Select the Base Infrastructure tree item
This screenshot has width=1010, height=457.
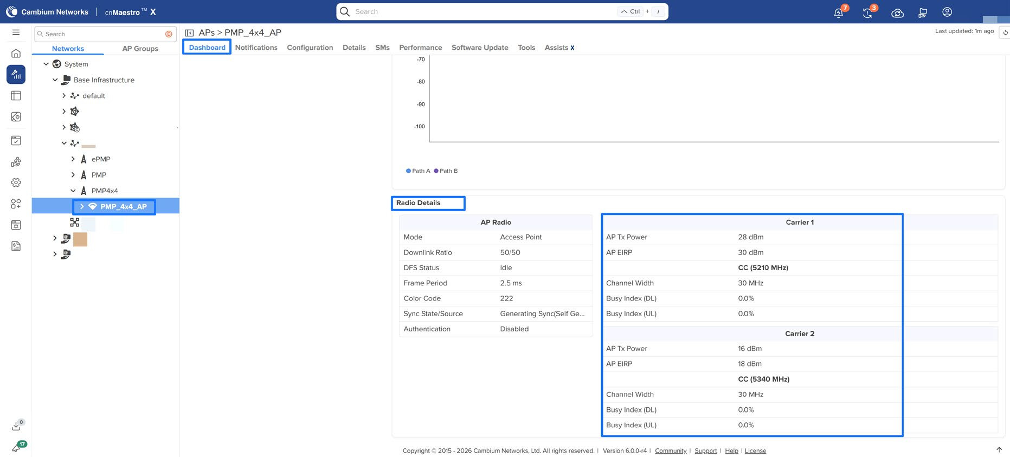click(x=104, y=80)
